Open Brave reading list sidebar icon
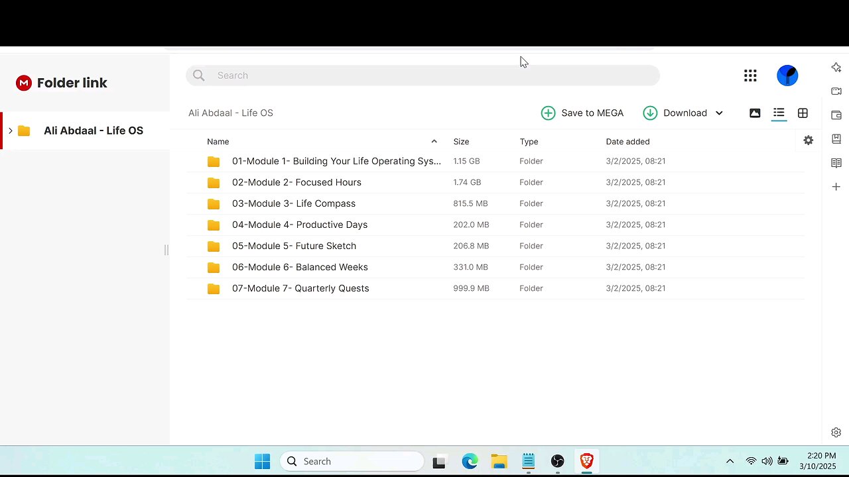Viewport: 849px width, 477px height. coord(836,163)
